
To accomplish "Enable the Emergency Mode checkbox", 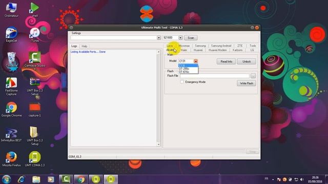I will click(x=182, y=82).
